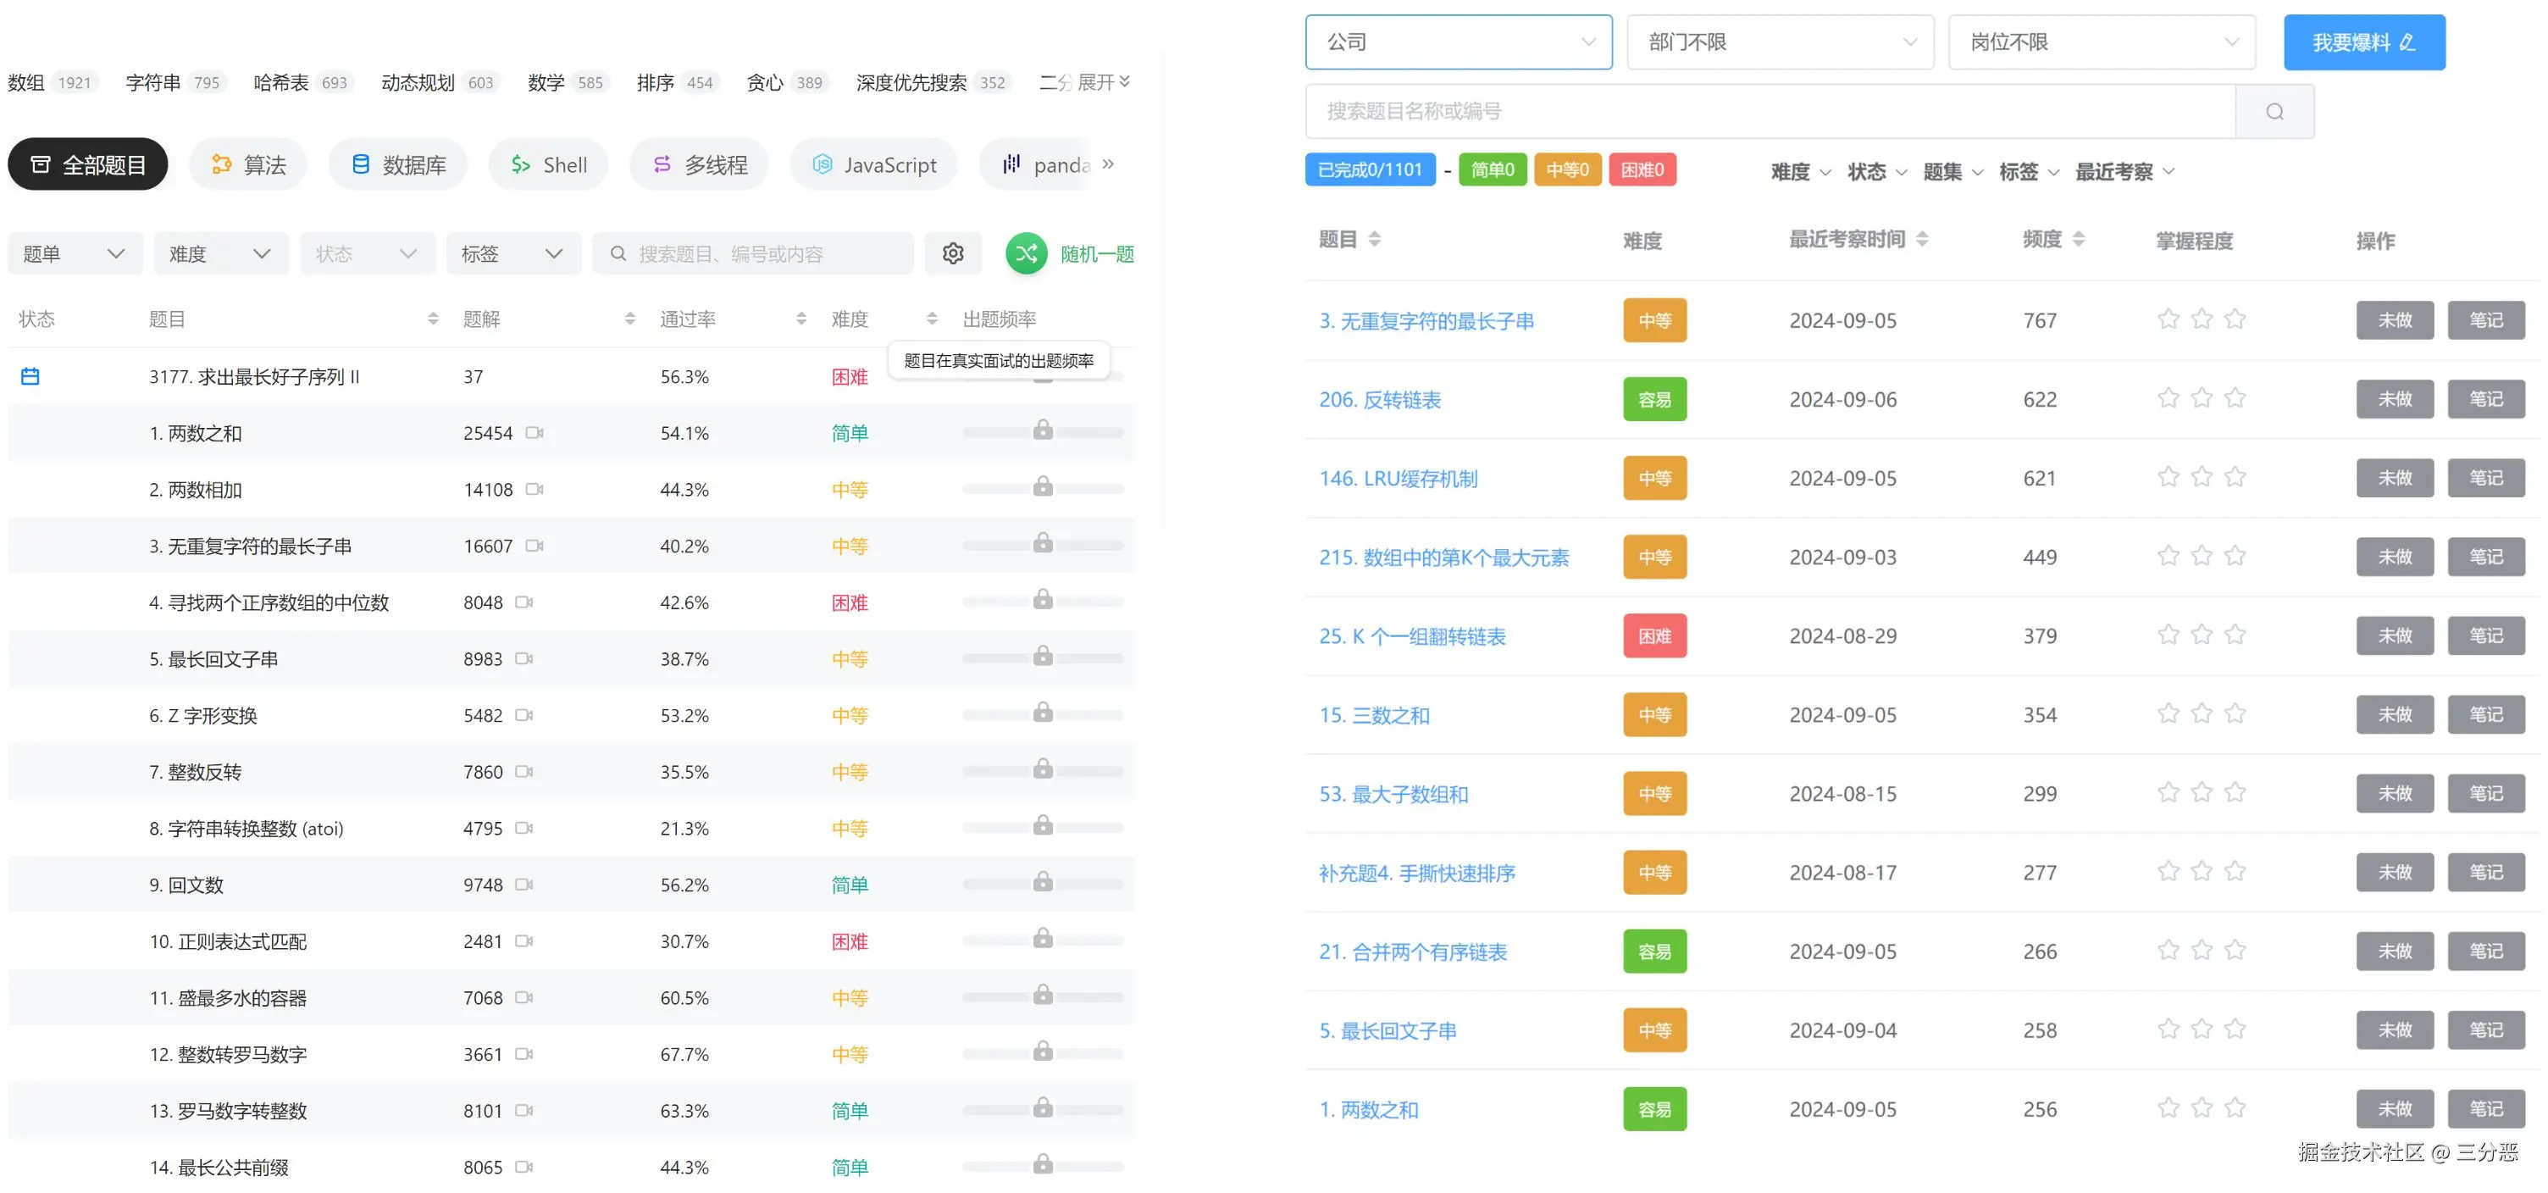The image size is (2548, 1193).
Task: Click video solution icon for 两数之和 row
Action: (x=535, y=433)
